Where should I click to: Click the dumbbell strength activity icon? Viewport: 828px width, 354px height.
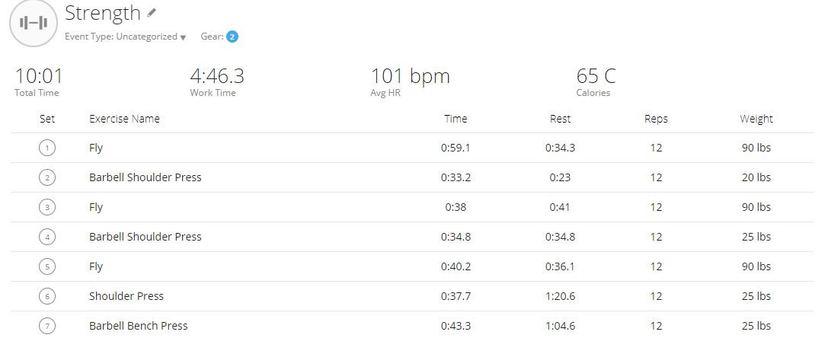34,23
